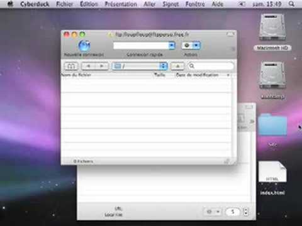Open the Action gear dropdown

(x=191, y=45)
